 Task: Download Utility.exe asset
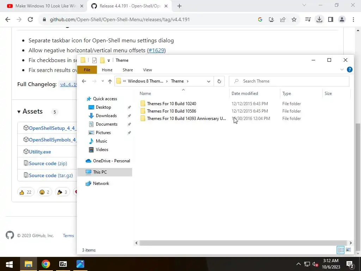coord(40,152)
